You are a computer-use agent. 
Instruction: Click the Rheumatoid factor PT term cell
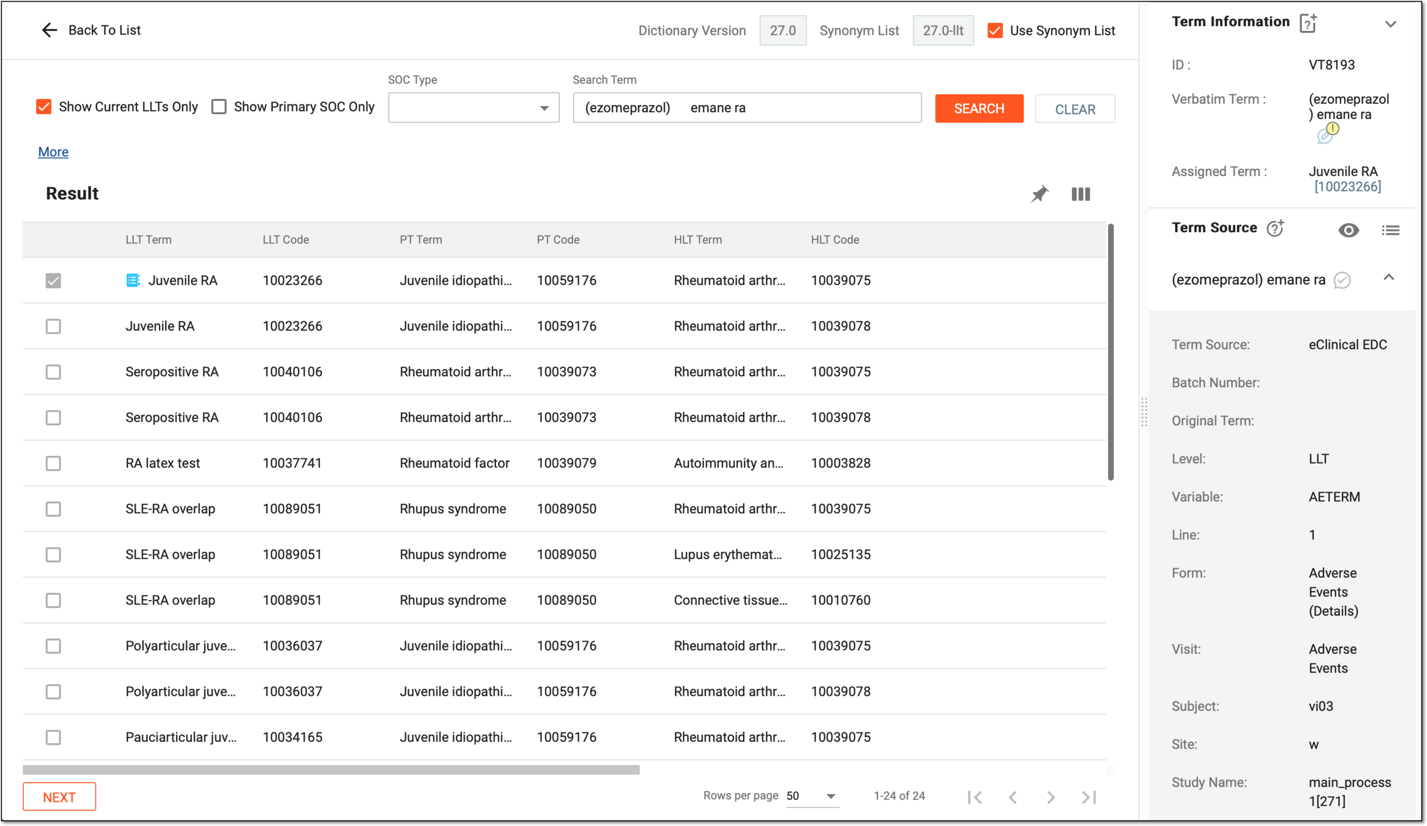(x=454, y=463)
